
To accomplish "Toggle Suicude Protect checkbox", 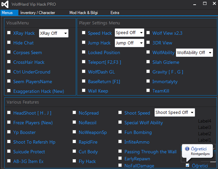I will click(9, 151).
